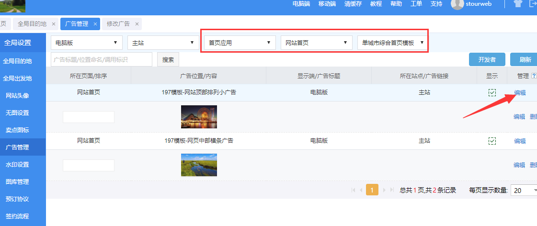
Task: Open the 每页显示数量 page size dropdown
Action: click(x=524, y=190)
